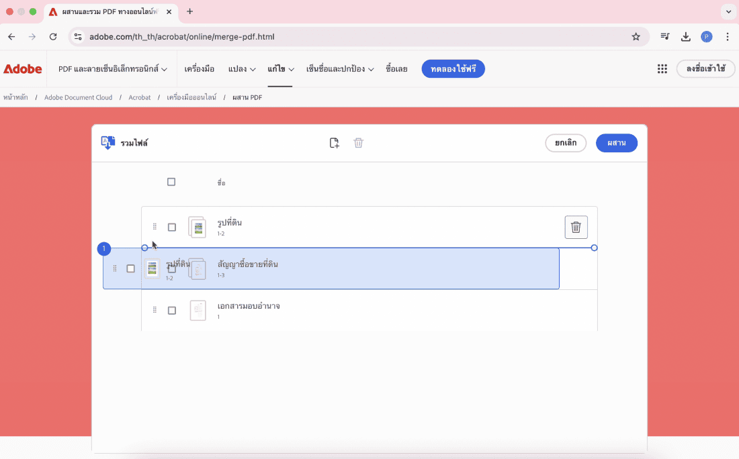Reload the page

[53, 37]
